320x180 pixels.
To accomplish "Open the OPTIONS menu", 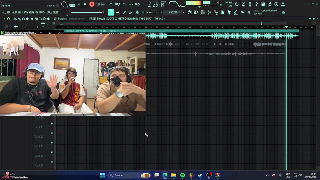I will pyautogui.click(x=40, y=12).
